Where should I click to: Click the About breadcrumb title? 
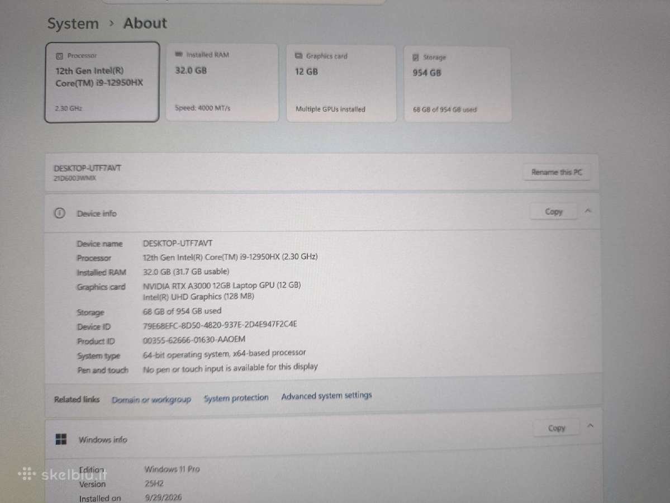[x=145, y=23]
